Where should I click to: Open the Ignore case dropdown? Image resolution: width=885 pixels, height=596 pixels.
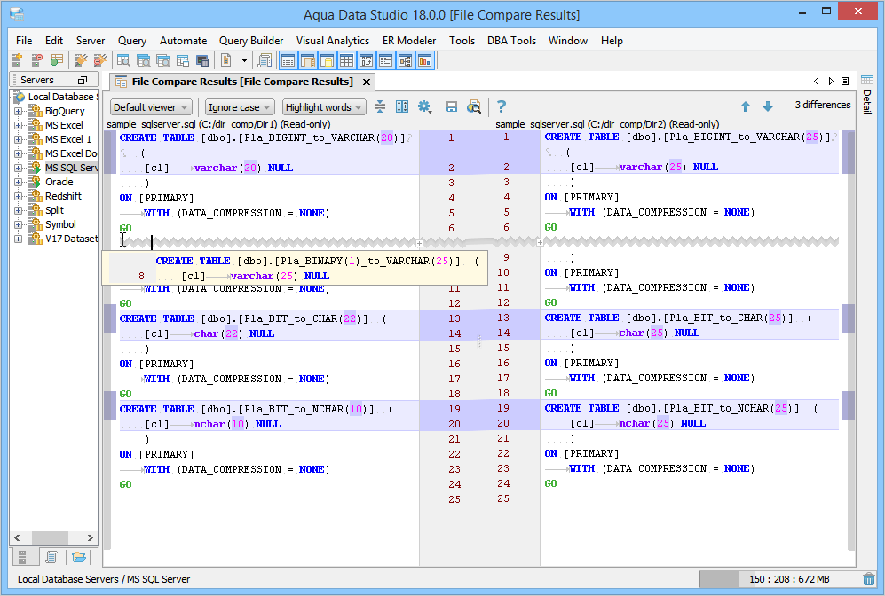(240, 107)
